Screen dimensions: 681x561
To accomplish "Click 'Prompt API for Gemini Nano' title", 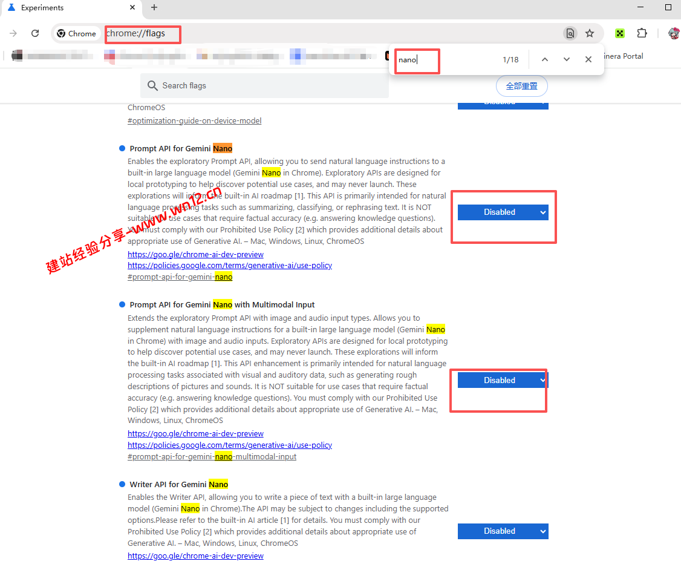I will (x=181, y=149).
